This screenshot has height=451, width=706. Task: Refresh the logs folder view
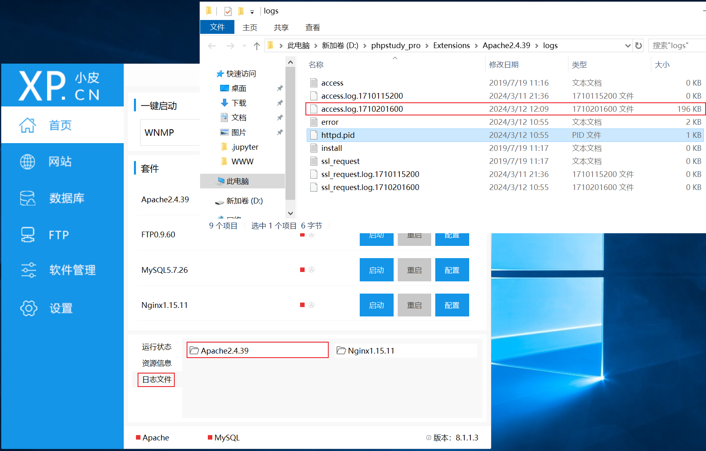(x=639, y=46)
